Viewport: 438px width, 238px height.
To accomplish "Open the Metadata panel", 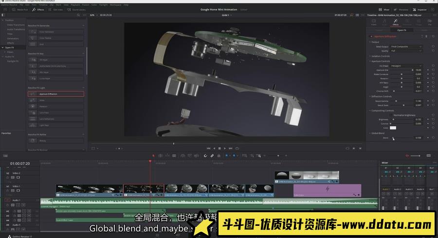I will (x=401, y=10).
